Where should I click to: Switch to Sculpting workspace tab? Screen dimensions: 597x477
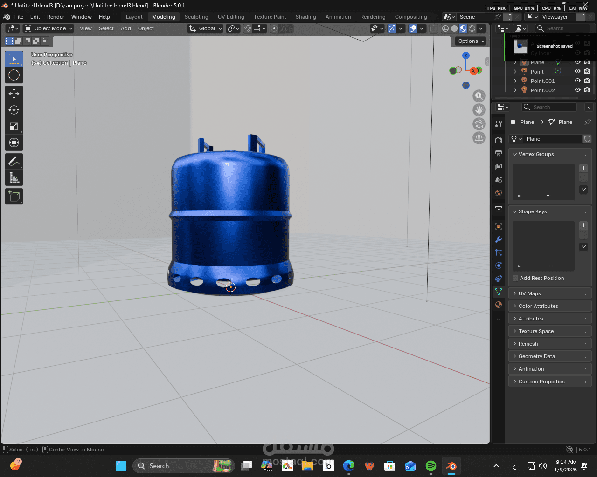(196, 17)
